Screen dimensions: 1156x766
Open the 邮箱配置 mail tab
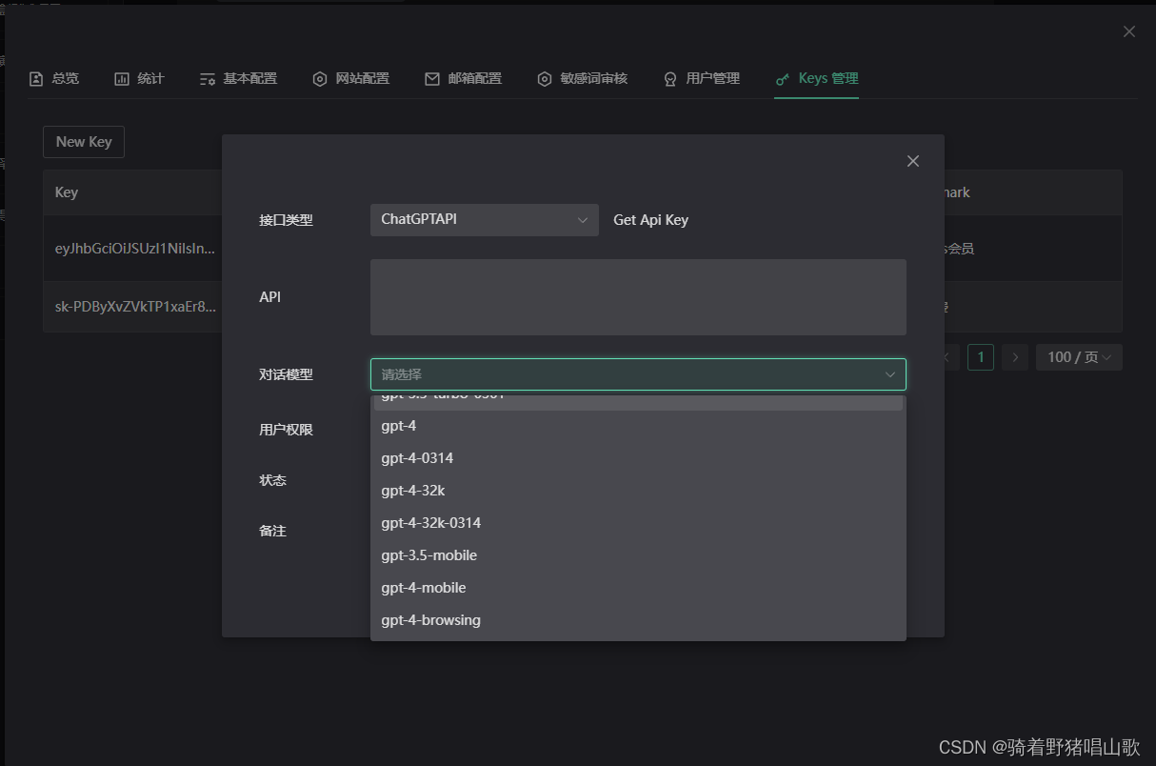(464, 78)
